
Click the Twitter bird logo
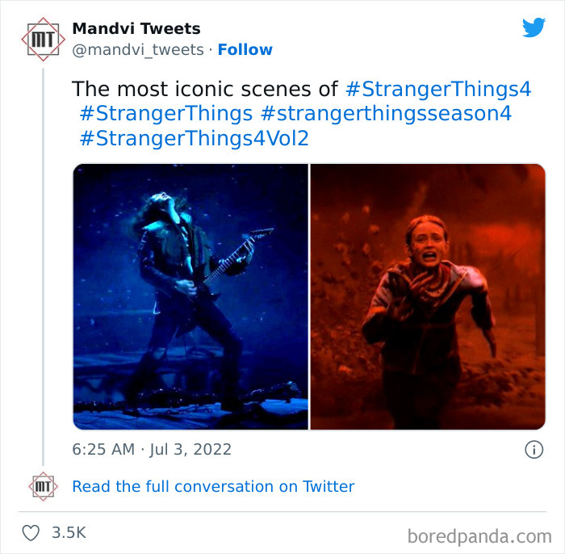[x=534, y=28]
